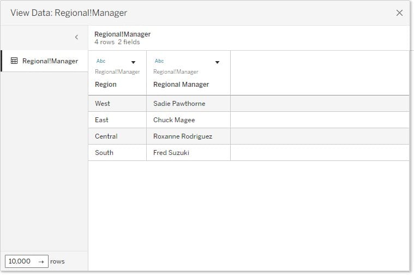Click the 10,000 rows limit input field

tap(20, 261)
